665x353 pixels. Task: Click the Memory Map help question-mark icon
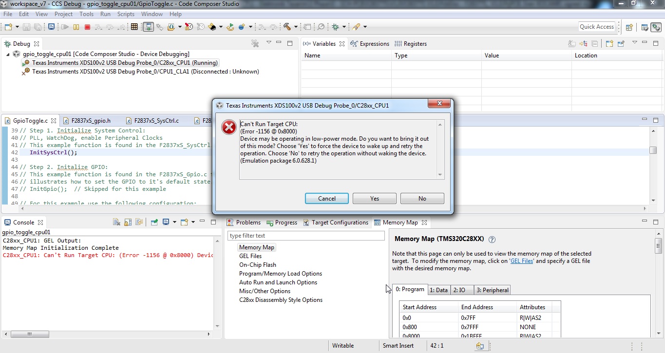coord(492,240)
